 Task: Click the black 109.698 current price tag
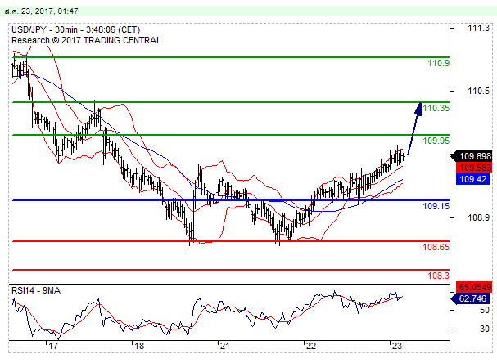[472, 156]
